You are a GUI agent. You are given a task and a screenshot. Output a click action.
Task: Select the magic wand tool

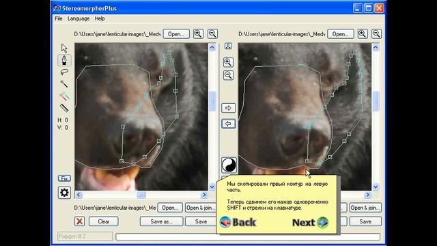click(x=64, y=83)
